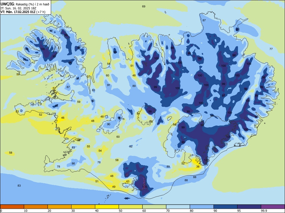Click the humidity value 91 in the northwest interior

pyautogui.click(x=109, y=85)
